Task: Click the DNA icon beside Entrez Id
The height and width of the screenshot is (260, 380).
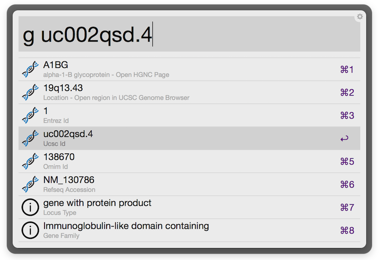Action: pyautogui.click(x=30, y=116)
